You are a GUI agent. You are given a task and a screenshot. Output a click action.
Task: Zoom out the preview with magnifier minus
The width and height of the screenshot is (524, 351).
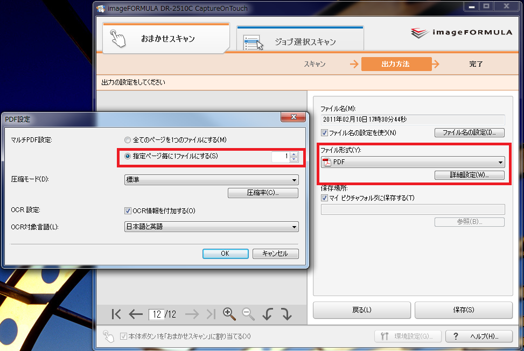(248, 314)
